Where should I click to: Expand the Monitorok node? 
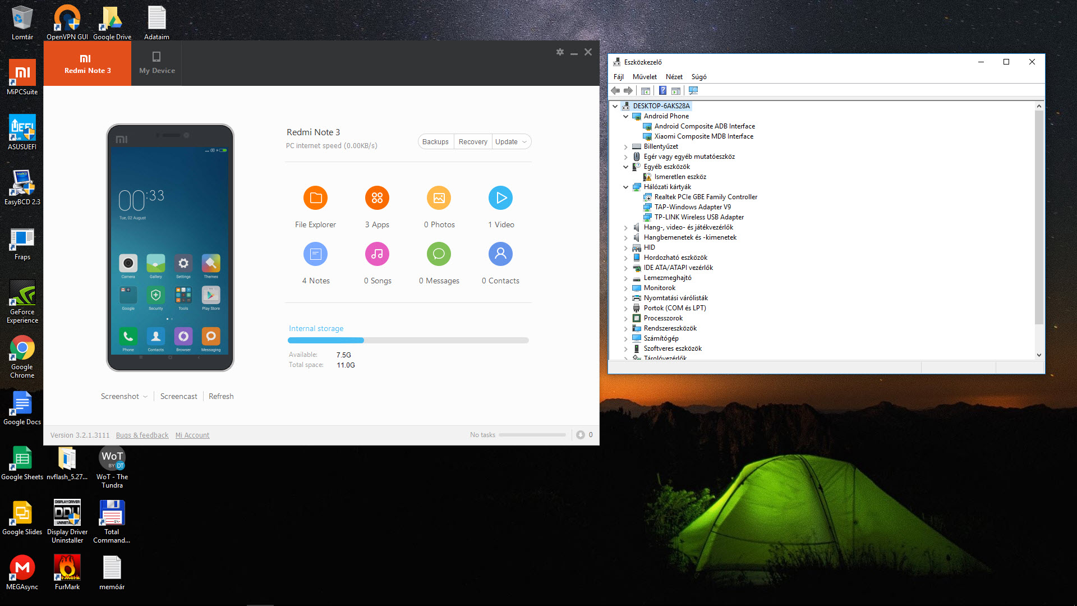pos(626,288)
